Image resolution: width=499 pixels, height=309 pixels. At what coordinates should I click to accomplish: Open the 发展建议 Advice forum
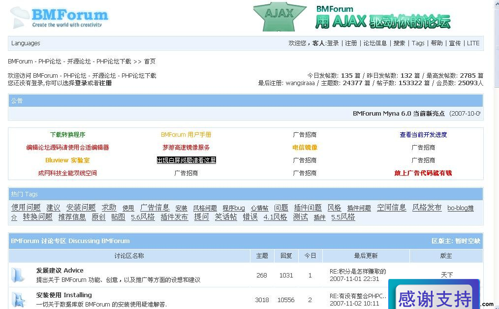60,271
